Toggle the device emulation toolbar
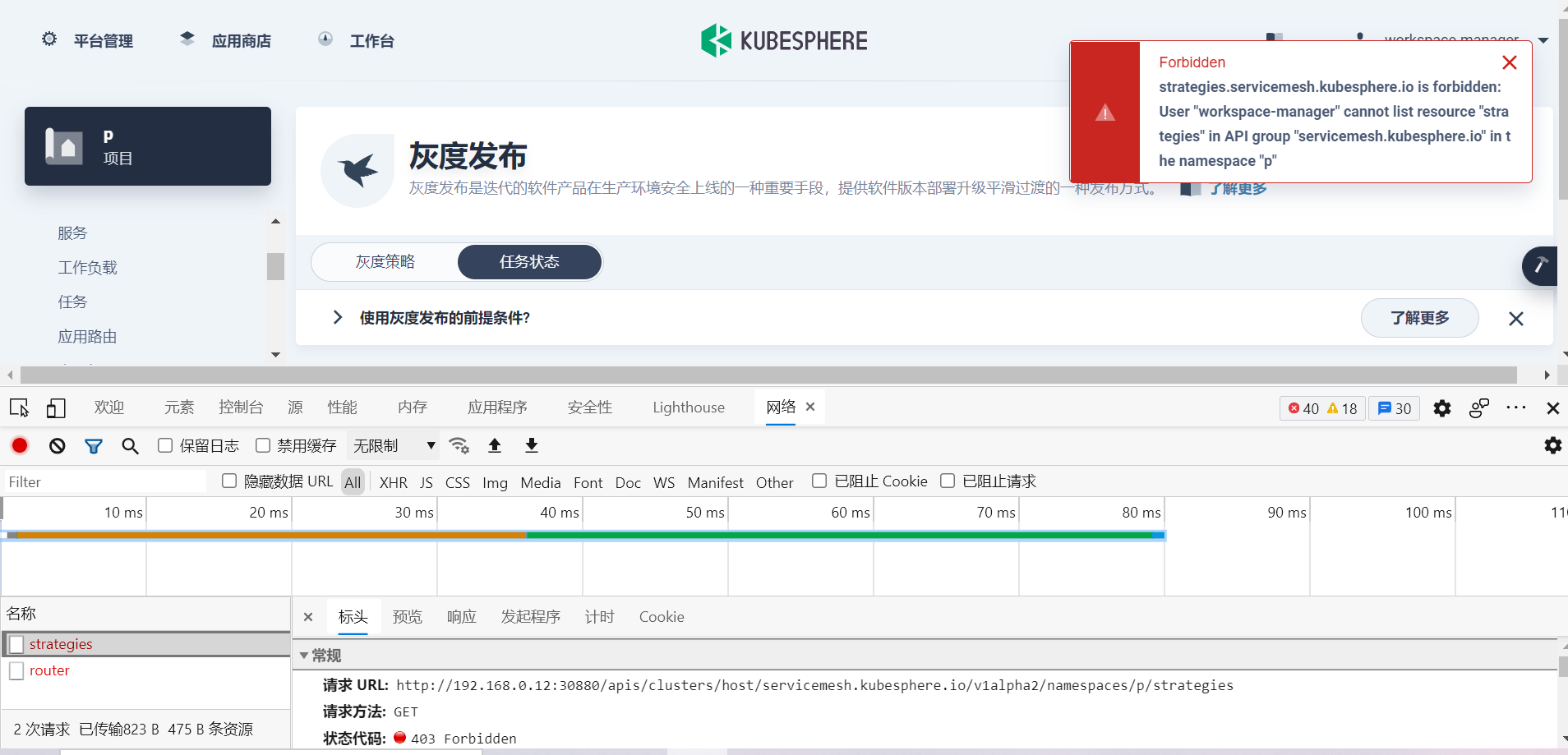This screenshot has height=755, width=1568. [56, 407]
